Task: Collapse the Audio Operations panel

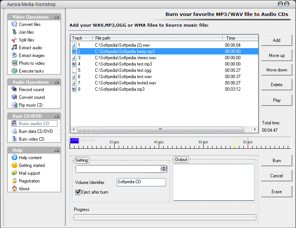Action: click(57, 82)
